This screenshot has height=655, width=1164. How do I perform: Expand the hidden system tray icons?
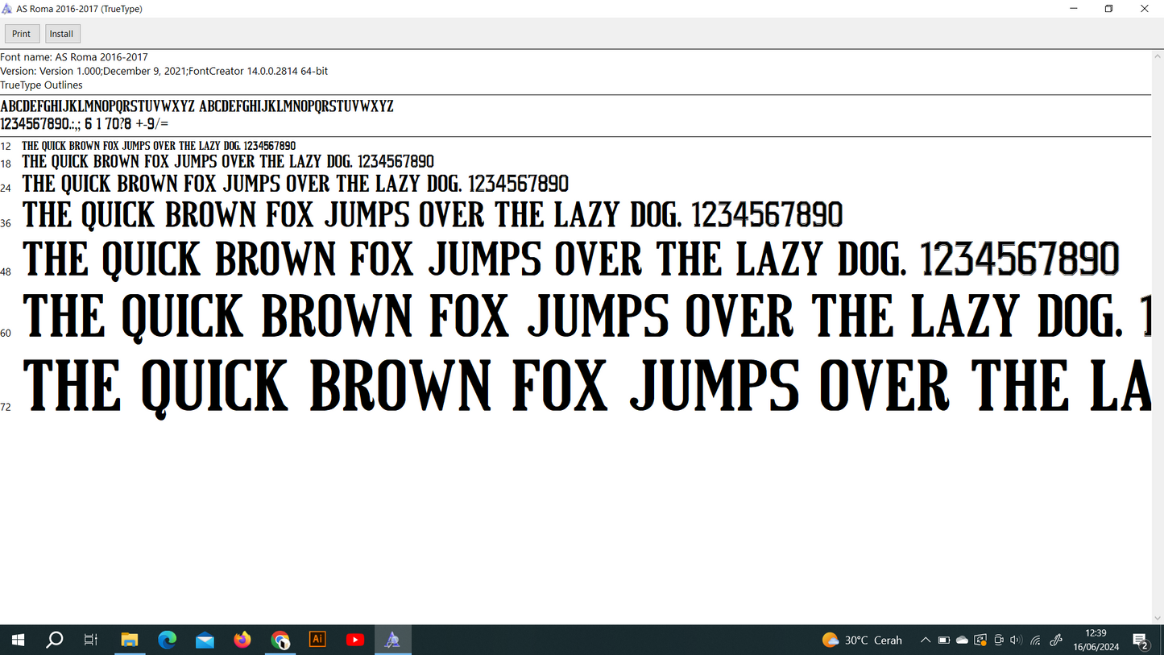926,640
